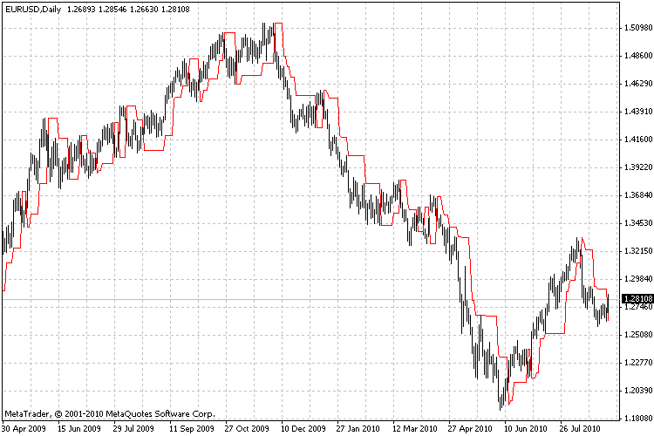Click the 1.50980 price axis label
Image resolution: width=654 pixels, height=436 pixels.
(636, 28)
